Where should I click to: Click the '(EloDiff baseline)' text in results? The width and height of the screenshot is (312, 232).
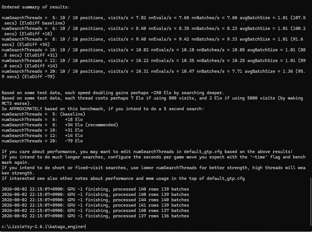pos(42,23)
